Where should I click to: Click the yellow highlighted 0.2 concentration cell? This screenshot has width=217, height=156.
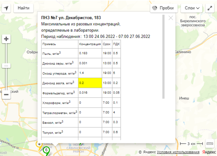coord(90,83)
